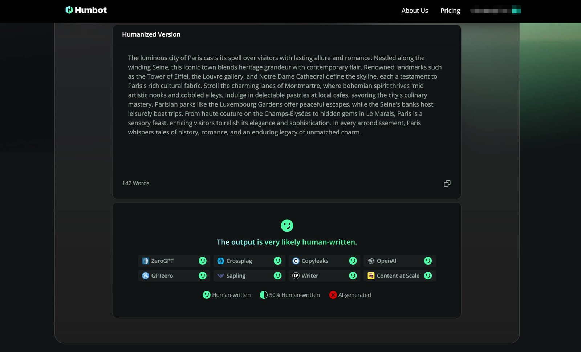The image size is (581, 352).
Task: Click the Crossplag detector logo icon
Action: coord(220,261)
